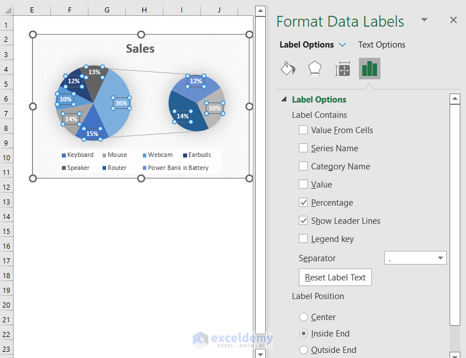Disable Show Leader Lines
Screen dimensions: 466x358
[303, 220]
